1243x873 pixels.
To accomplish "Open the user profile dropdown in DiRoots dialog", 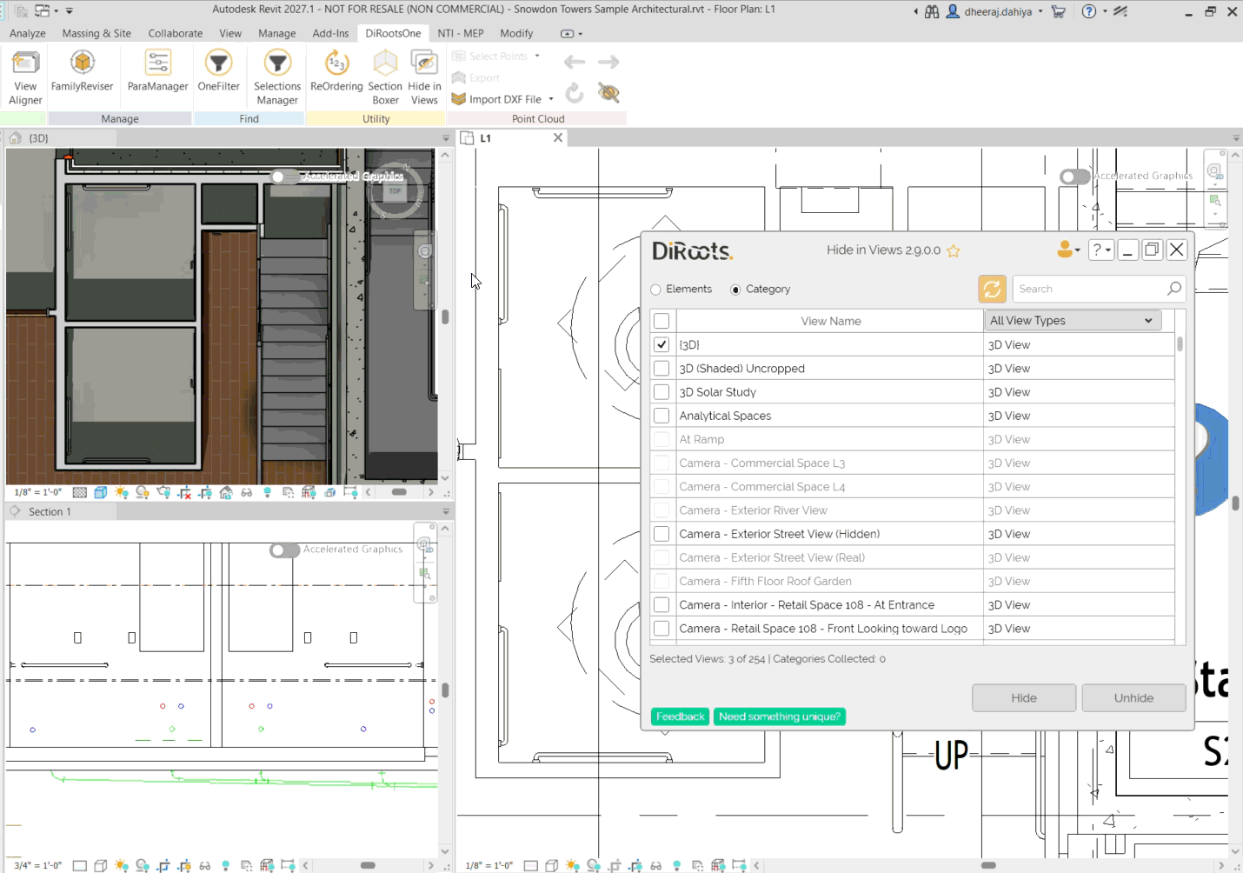I will (x=1068, y=250).
